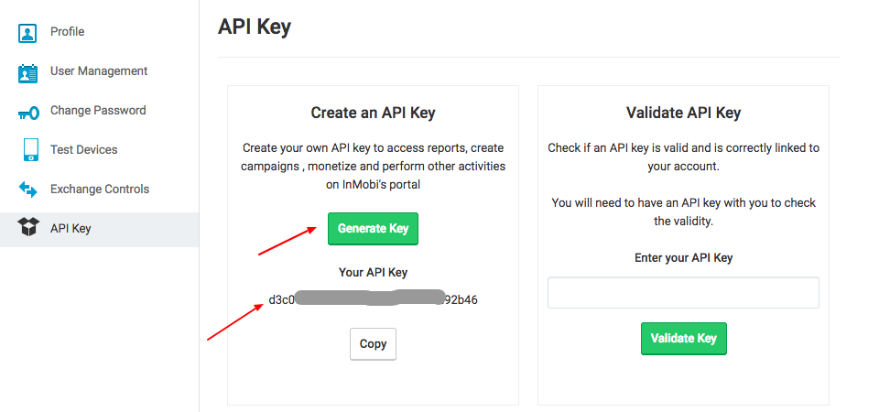Click the Exchange Controls arrows icon
This screenshot has height=412, width=890.
(27, 190)
